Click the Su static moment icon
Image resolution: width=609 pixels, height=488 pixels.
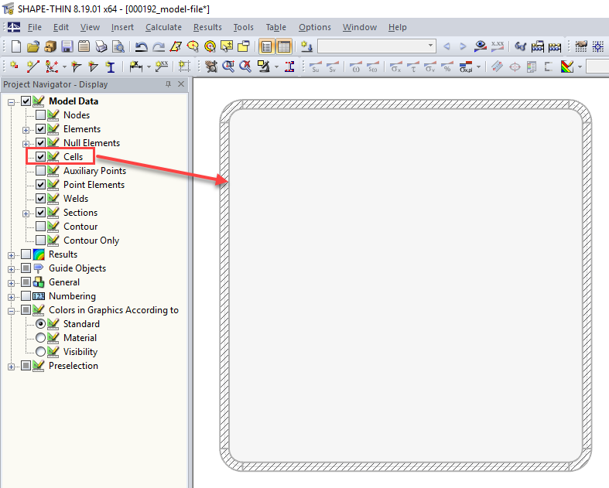316,67
